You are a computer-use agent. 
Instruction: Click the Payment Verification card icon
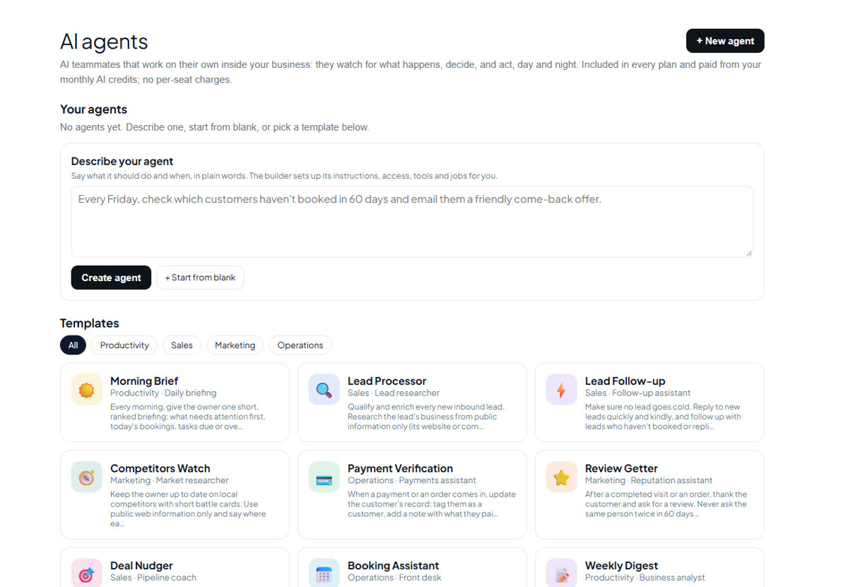coord(324,478)
